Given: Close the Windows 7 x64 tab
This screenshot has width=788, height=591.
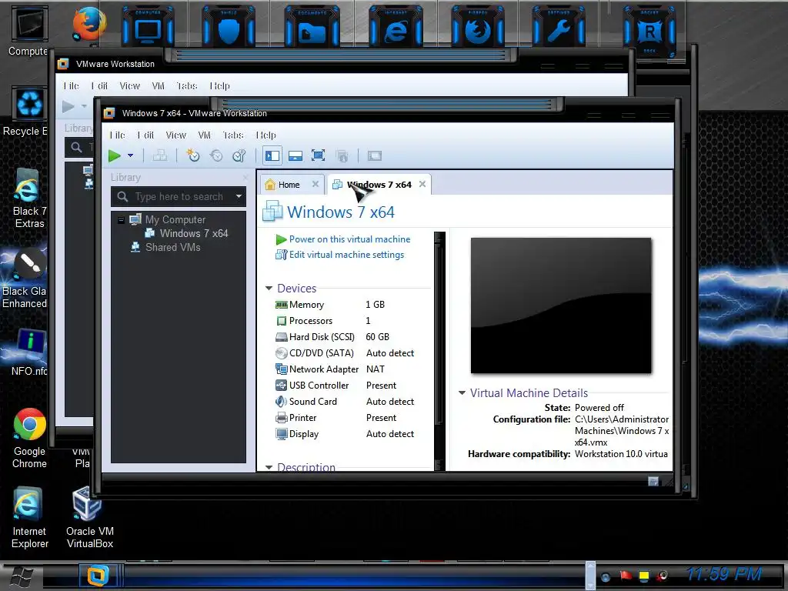Looking at the screenshot, I should click(x=422, y=184).
